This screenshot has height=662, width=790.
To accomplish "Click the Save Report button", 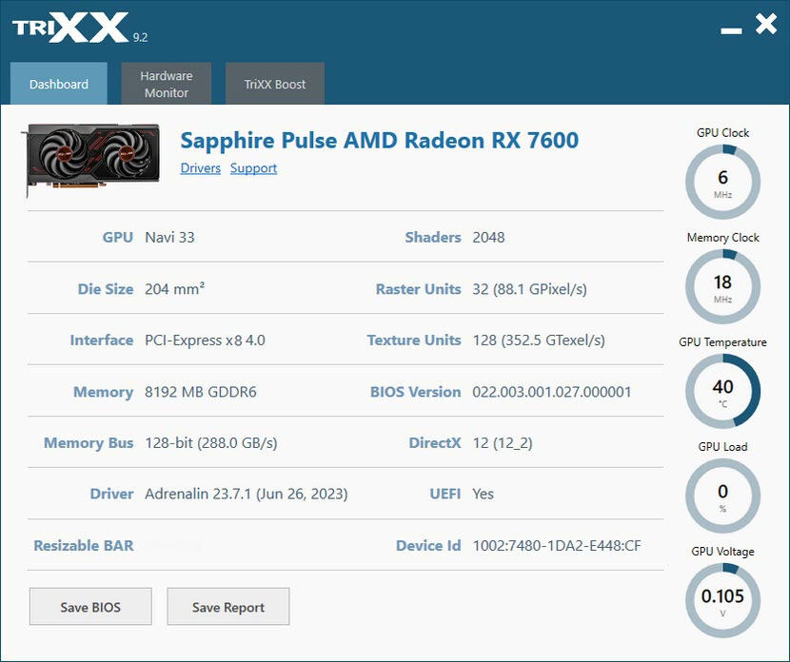I will coord(228,607).
